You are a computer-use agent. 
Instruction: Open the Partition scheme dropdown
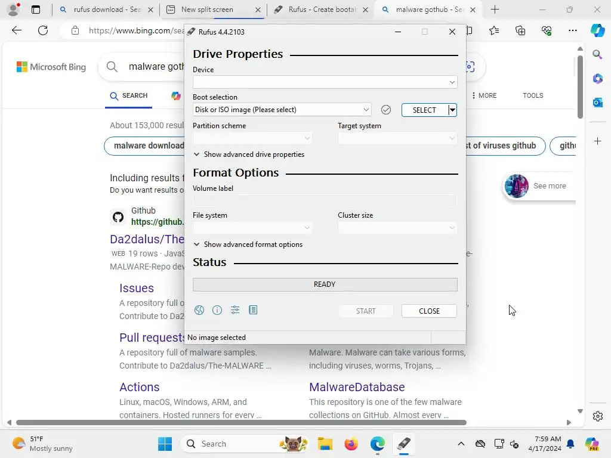[252, 138]
